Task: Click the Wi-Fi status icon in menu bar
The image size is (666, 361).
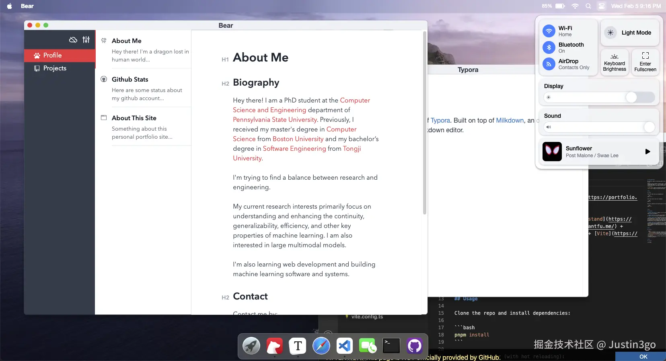Action: 575,6
